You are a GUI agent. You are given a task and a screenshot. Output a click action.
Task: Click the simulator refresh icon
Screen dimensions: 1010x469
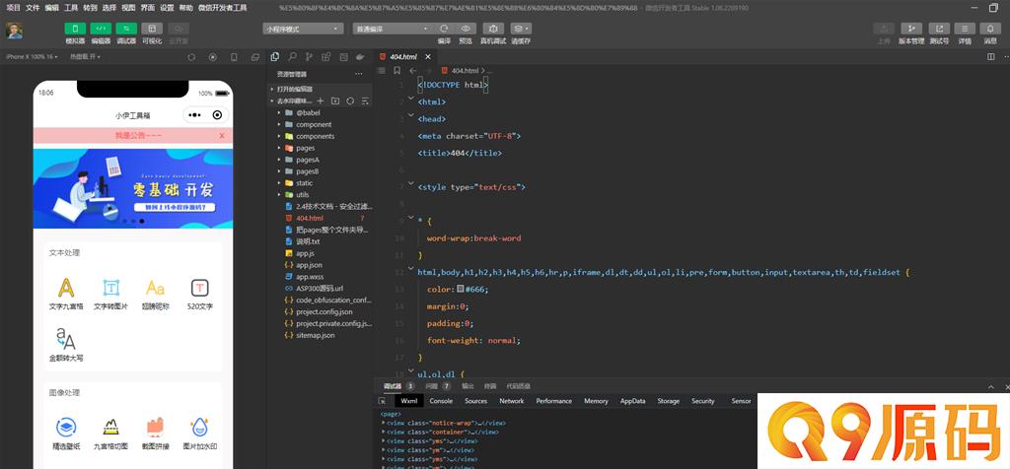pyautogui.click(x=191, y=56)
